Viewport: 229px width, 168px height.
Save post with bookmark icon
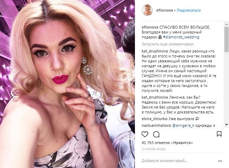click(219, 134)
